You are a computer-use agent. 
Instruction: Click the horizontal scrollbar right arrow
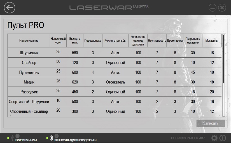click(219, 116)
